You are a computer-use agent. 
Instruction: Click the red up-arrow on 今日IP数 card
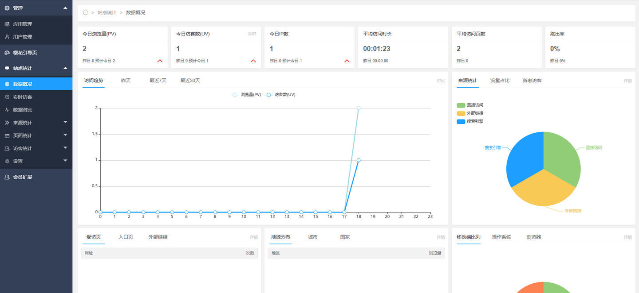(x=347, y=61)
